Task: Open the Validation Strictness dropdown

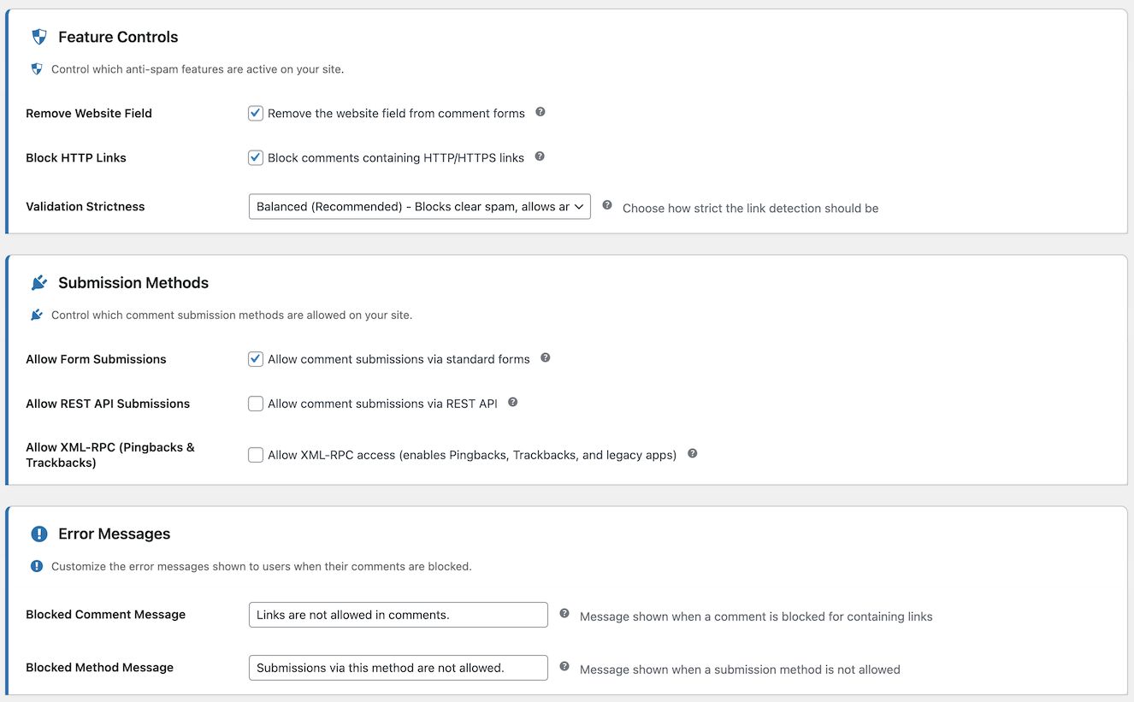Action: click(419, 206)
